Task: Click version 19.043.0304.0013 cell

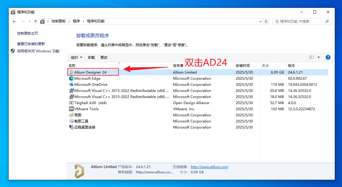Action: point(302,84)
